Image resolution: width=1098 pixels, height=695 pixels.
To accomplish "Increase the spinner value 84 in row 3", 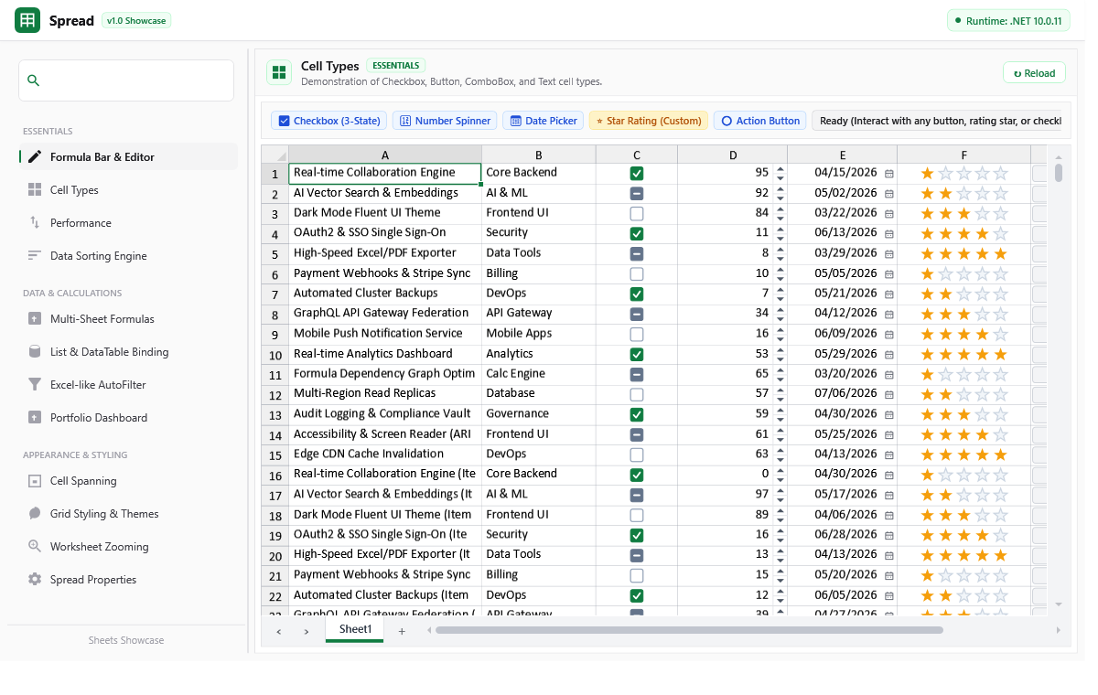I will pos(780,208).
